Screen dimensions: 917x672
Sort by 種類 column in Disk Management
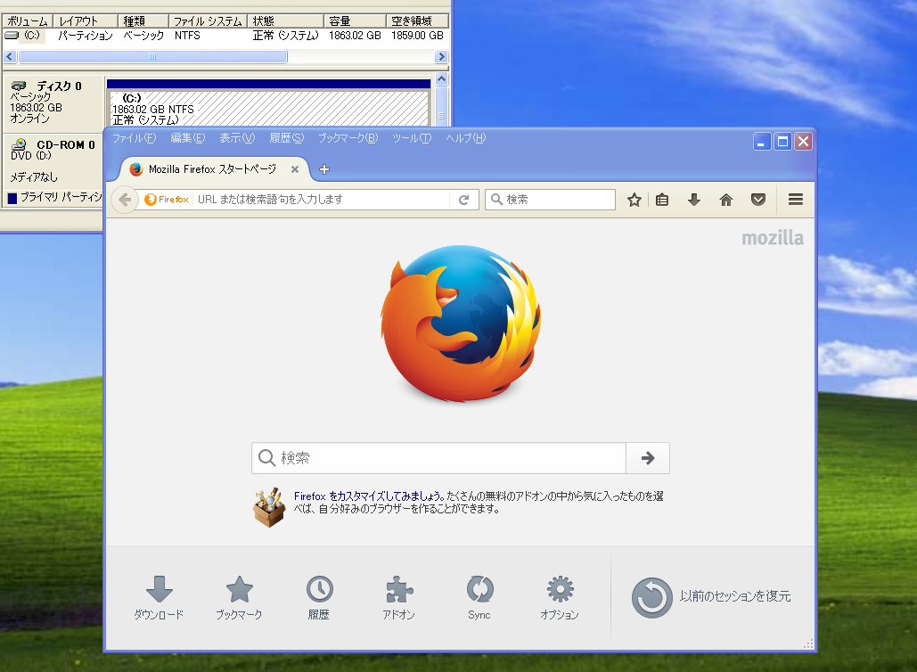click(x=143, y=21)
